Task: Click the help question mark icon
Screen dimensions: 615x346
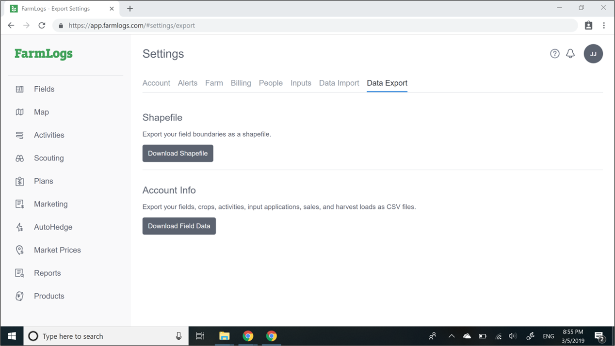Action: (x=554, y=54)
